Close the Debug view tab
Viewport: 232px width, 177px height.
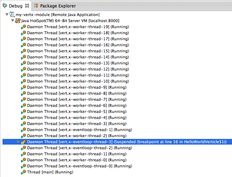pyautogui.click(x=27, y=6)
